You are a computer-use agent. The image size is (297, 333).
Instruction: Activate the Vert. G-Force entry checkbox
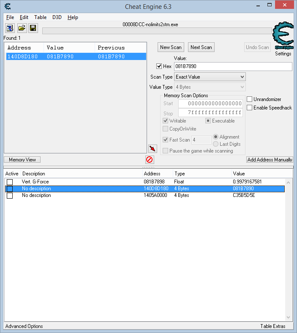(x=10, y=182)
